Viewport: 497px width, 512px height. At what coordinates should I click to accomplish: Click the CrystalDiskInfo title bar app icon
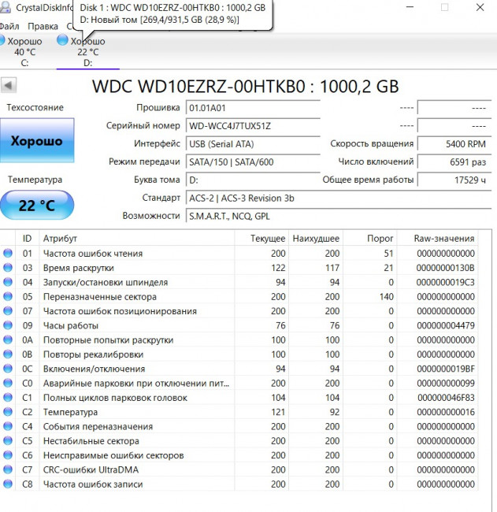click(x=5, y=7)
